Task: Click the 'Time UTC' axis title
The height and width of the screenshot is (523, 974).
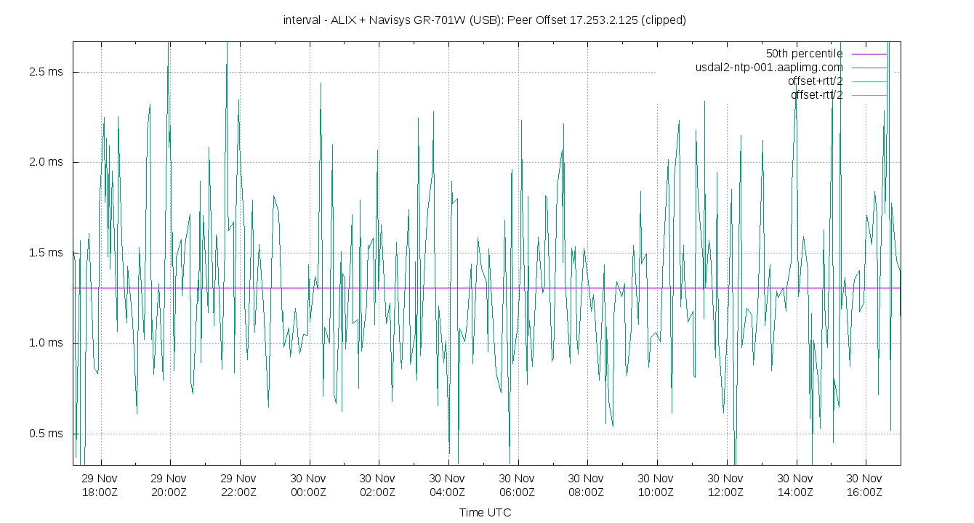Action: coord(485,513)
